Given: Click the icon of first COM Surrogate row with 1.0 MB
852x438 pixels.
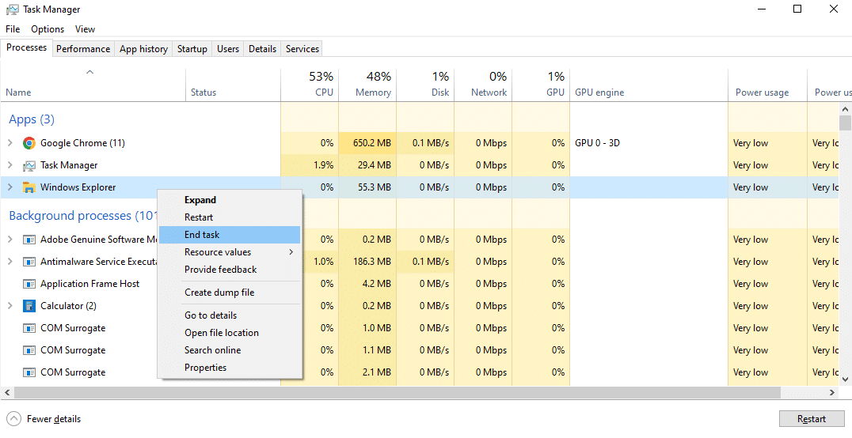Looking at the screenshot, I should click(x=29, y=328).
